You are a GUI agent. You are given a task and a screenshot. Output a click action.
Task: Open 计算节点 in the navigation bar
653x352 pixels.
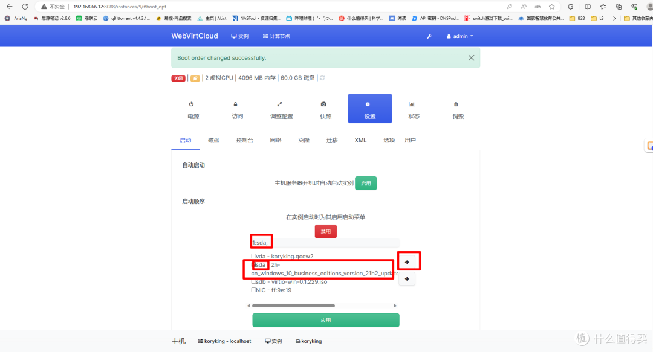pyautogui.click(x=276, y=36)
